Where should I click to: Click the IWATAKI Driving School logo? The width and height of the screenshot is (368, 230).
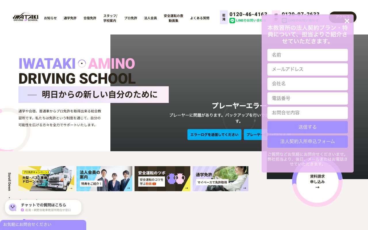point(25,17)
